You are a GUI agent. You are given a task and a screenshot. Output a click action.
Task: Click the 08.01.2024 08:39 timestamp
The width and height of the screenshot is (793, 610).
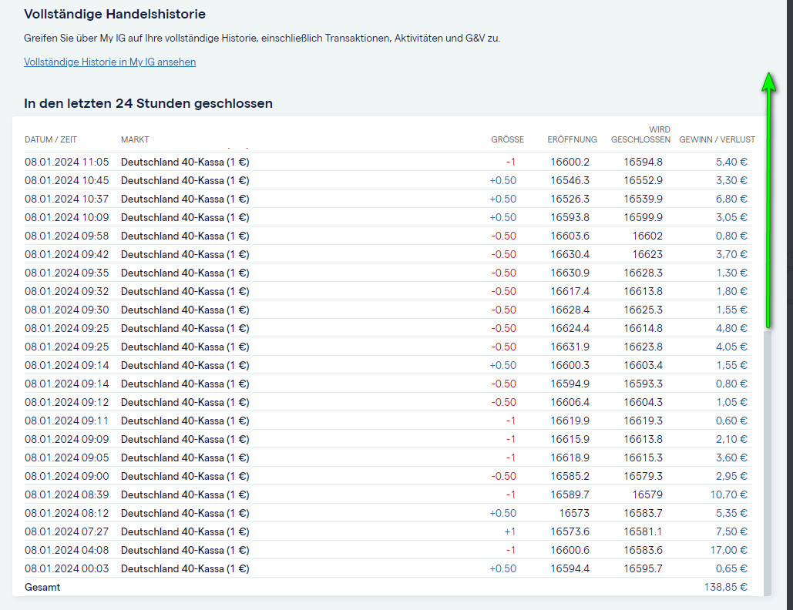coord(67,494)
